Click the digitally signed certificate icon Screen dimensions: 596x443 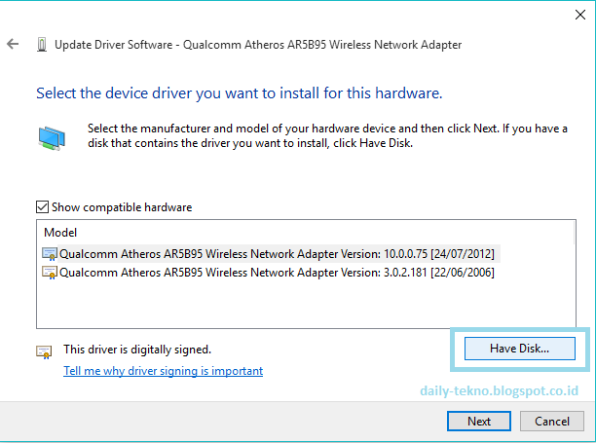[44, 352]
